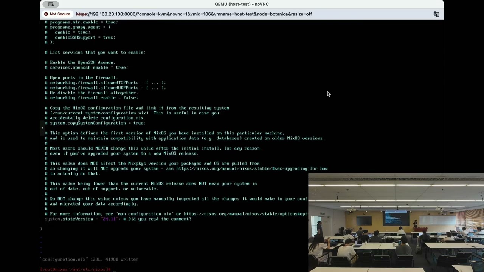Click the "Did you read the comment?" text
This screenshot has width=484, height=272.
pos(160,219)
